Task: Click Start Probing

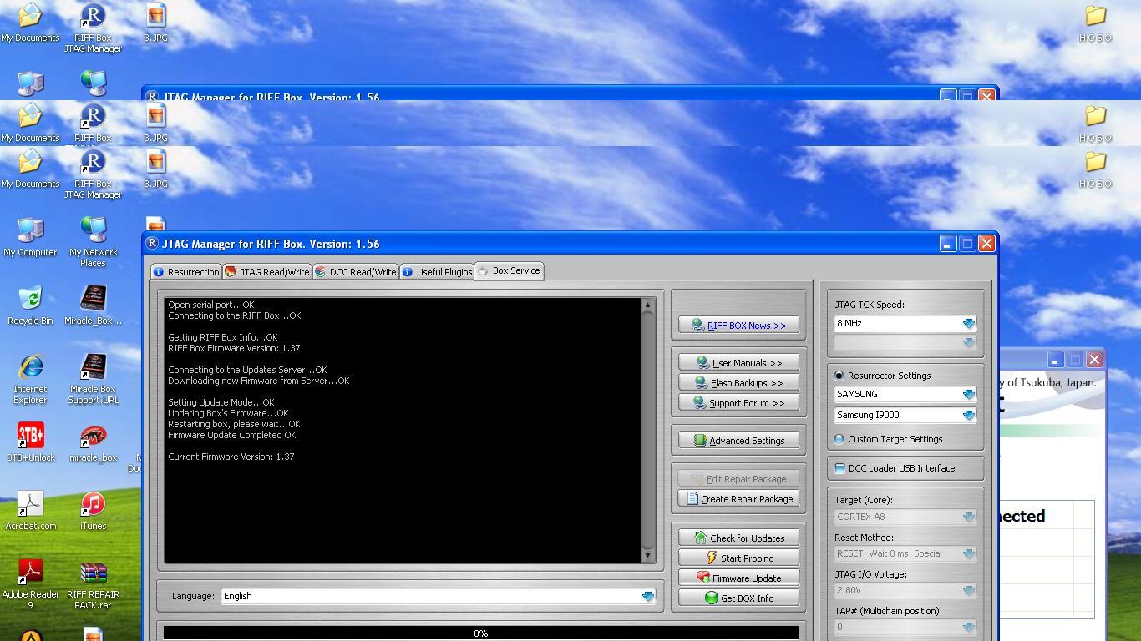Action: tap(738, 558)
